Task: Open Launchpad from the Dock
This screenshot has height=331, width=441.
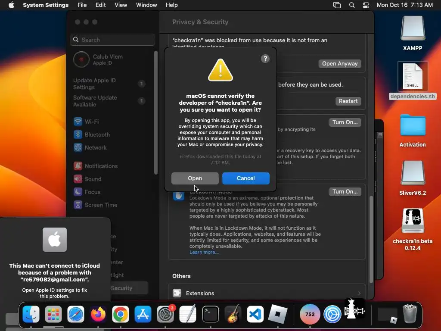Action: tap(53, 314)
